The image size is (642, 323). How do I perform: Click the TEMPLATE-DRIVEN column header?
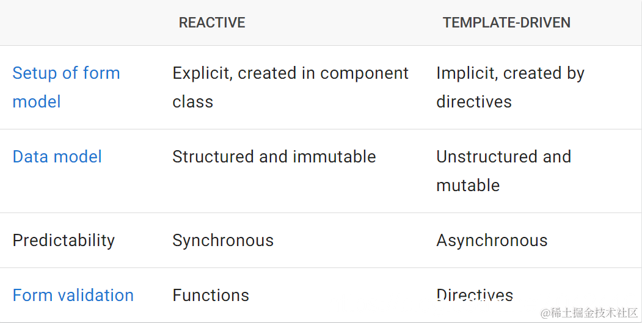506,23
